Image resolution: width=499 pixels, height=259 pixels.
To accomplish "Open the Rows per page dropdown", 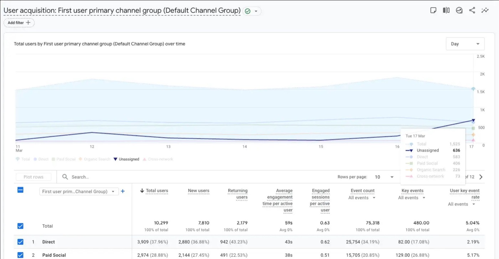I will (384, 177).
